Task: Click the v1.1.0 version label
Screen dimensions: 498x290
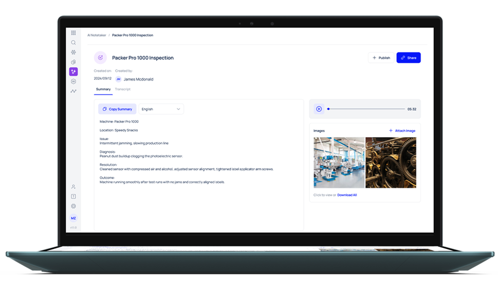Action: [x=73, y=227]
